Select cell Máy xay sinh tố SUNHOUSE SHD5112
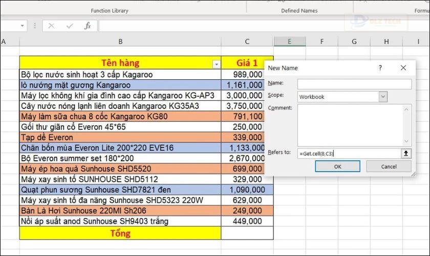 click(120, 179)
